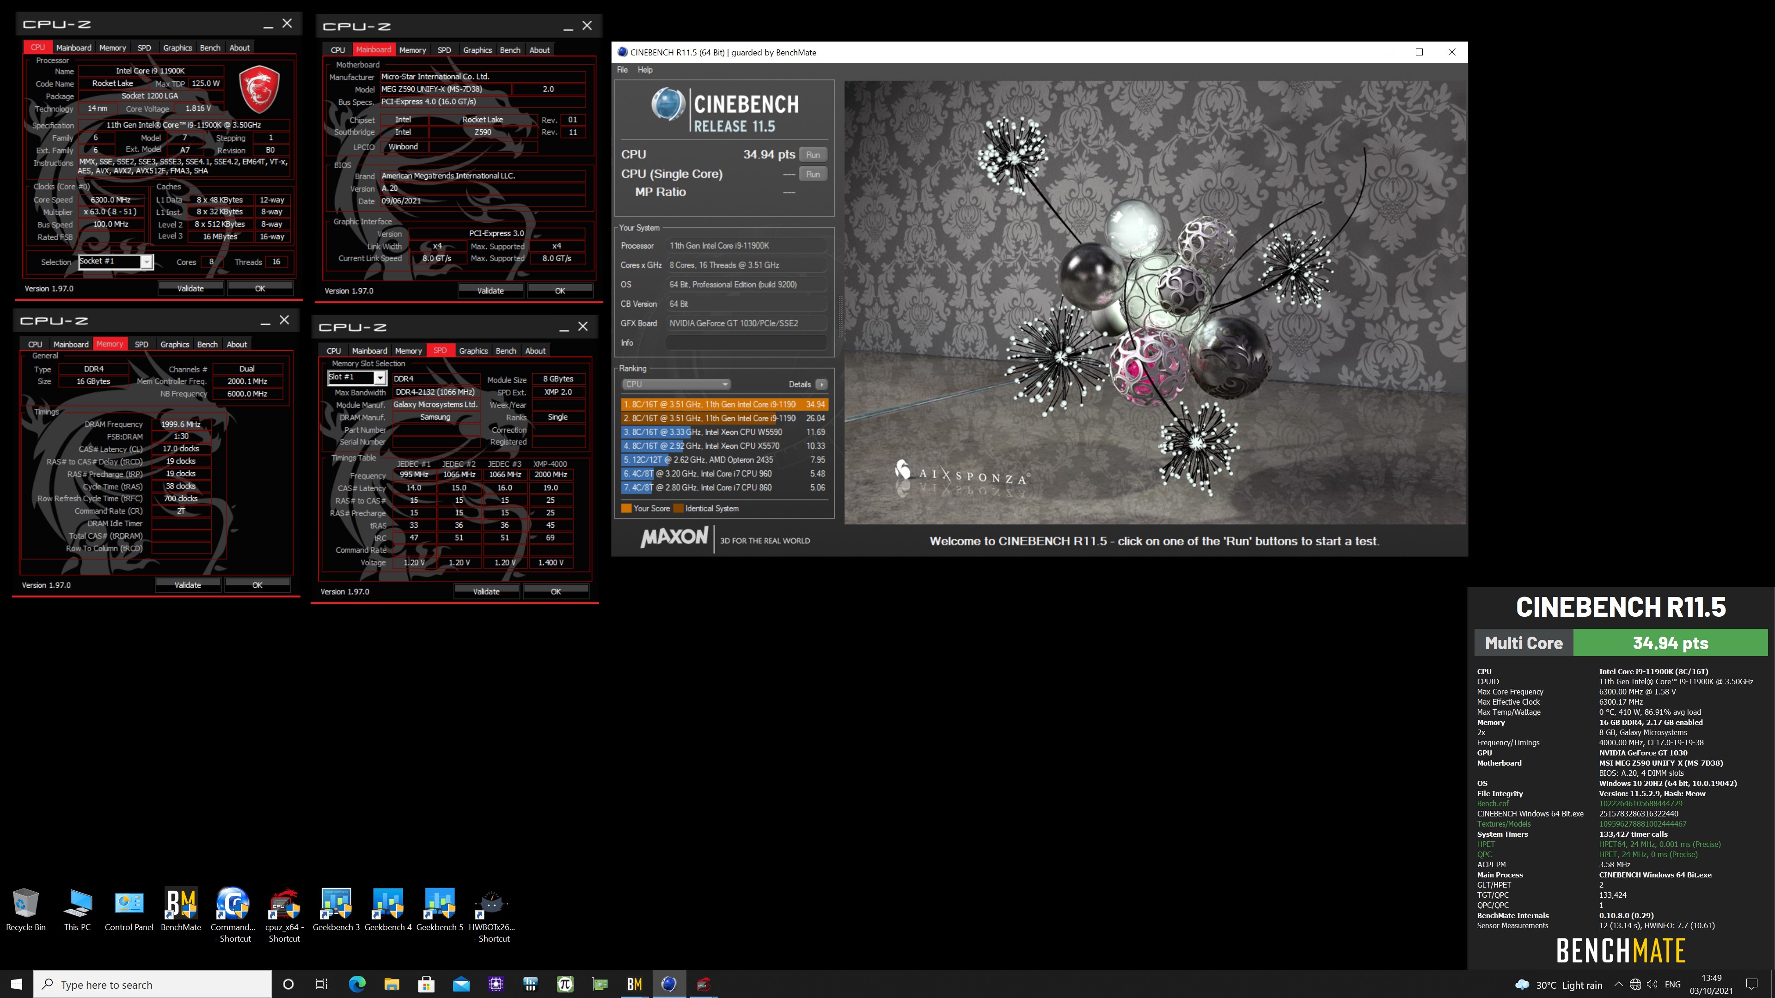The width and height of the screenshot is (1775, 998).
Task: Select second ranking row with 26.04 score
Action: coord(723,418)
